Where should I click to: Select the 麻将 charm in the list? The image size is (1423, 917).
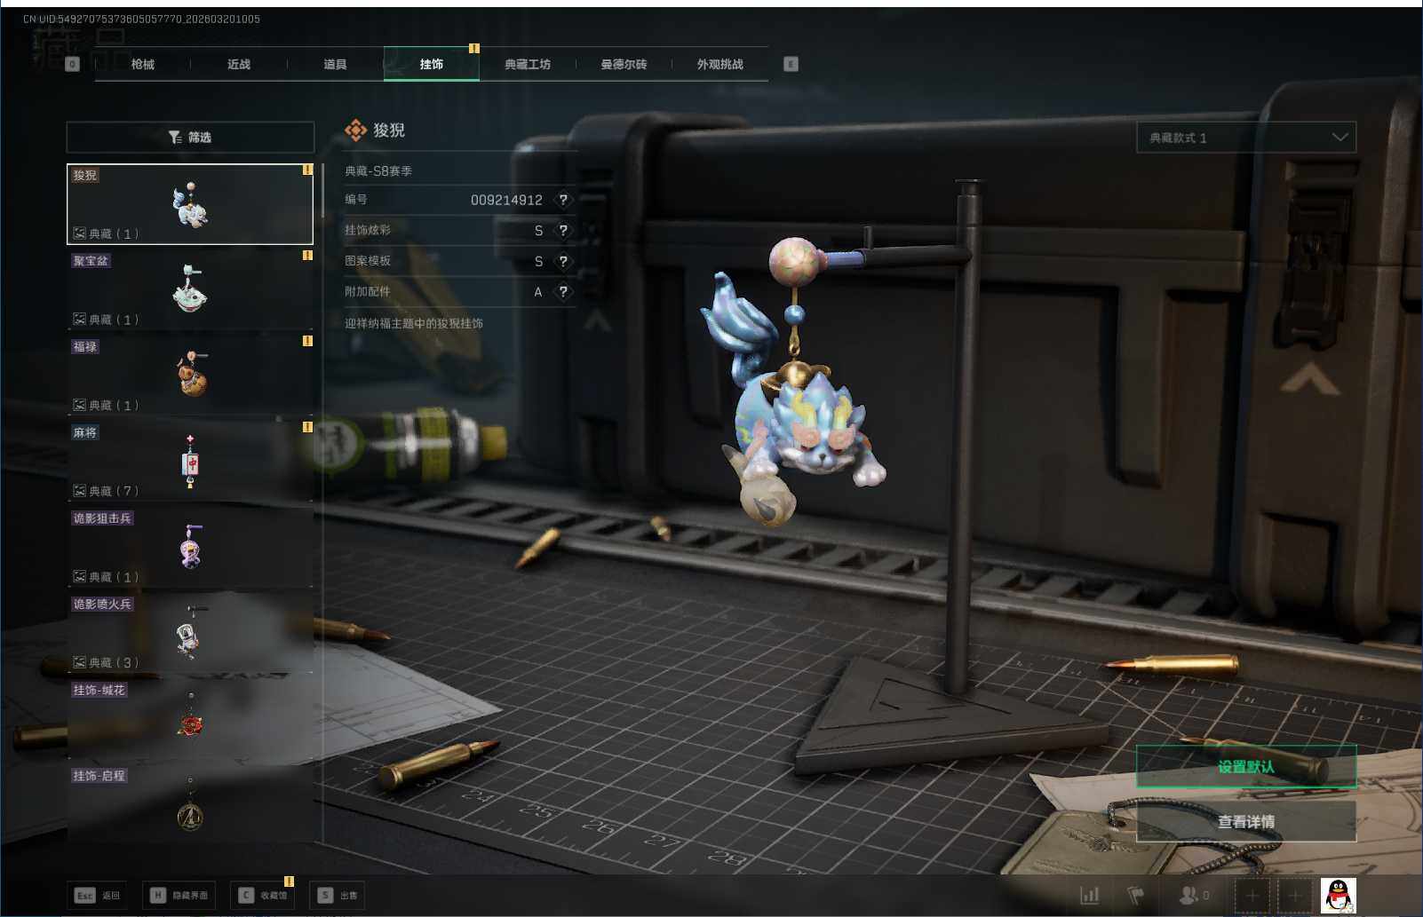click(x=190, y=462)
